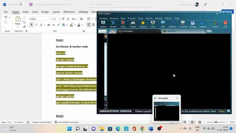Enable MultiExec mode in MobaXterm
Screen dimensions: 236x133
pos(173,24)
